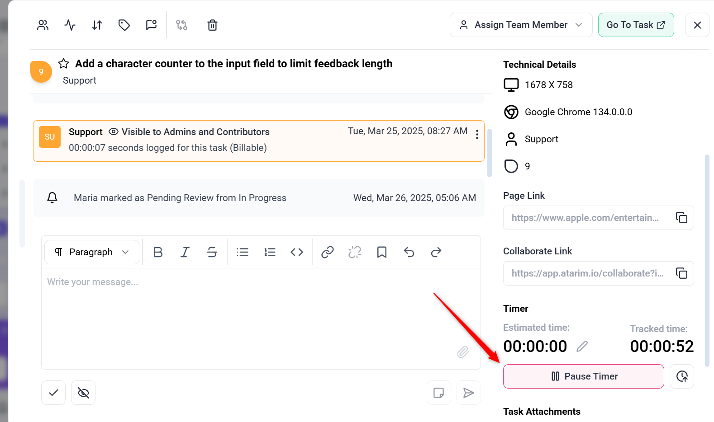Open three-dot menu on Support comment
The width and height of the screenshot is (714, 422).
tap(477, 134)
